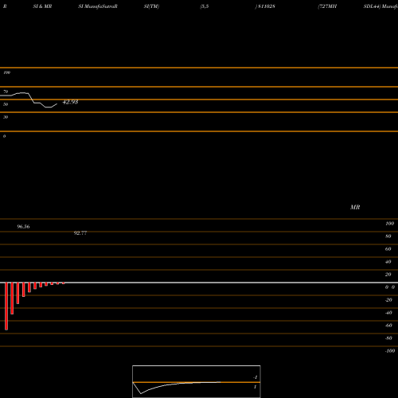Click the MR panel title label

coord(355,207)
